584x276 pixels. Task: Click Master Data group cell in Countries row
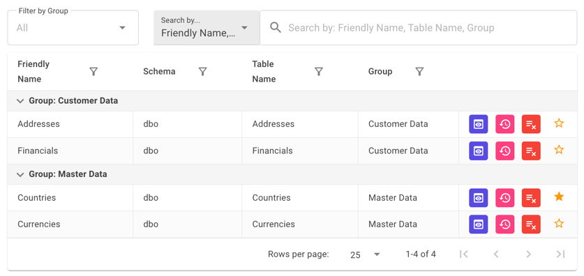click(408, 198)
